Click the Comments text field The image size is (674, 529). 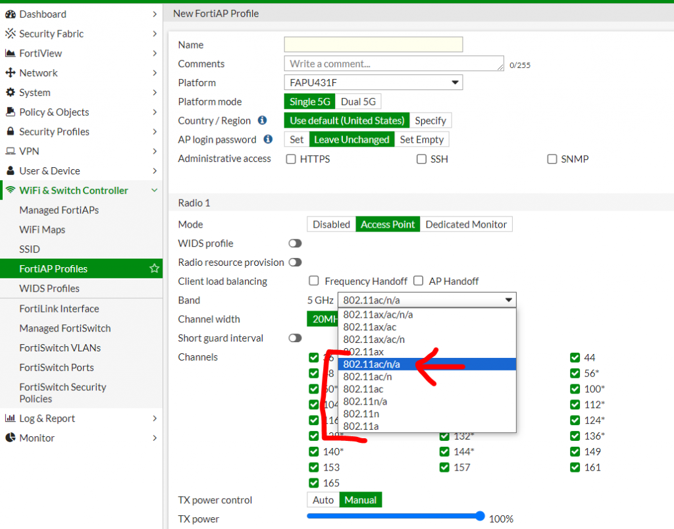394,64
